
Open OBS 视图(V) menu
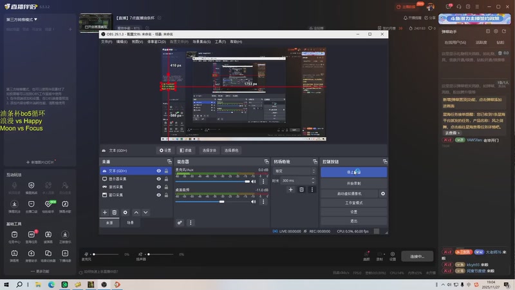137,42
